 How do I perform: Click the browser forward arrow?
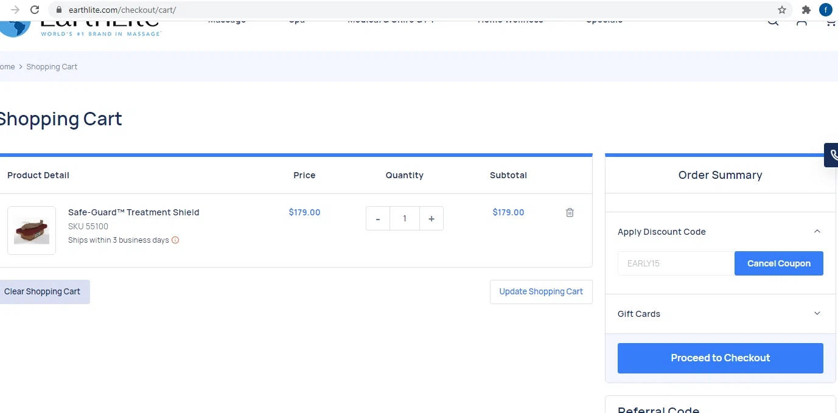click(x=15, y=10)
